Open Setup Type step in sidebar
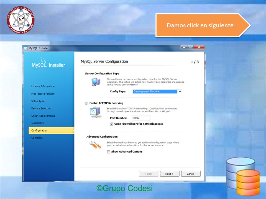Screen dimensions: 266x199 [x=38, y=101]
